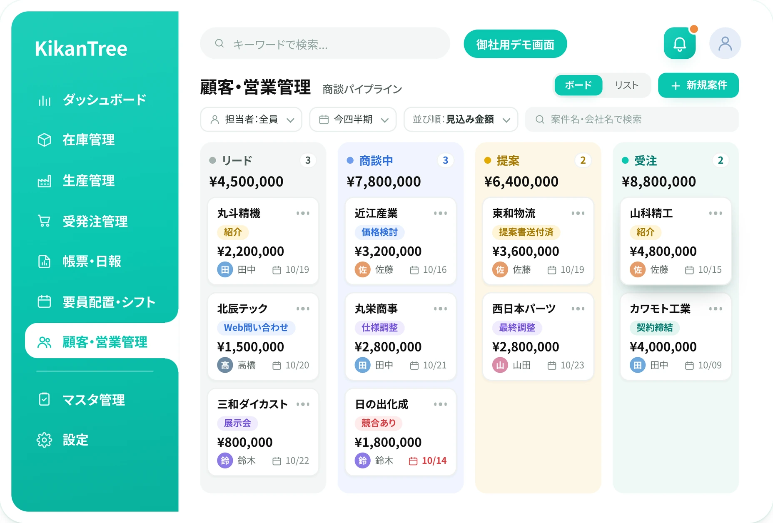773x523 pixels.
Task: Click the 競合あり tag on 日の出化成 card
Action: click(x=379, y=423)
